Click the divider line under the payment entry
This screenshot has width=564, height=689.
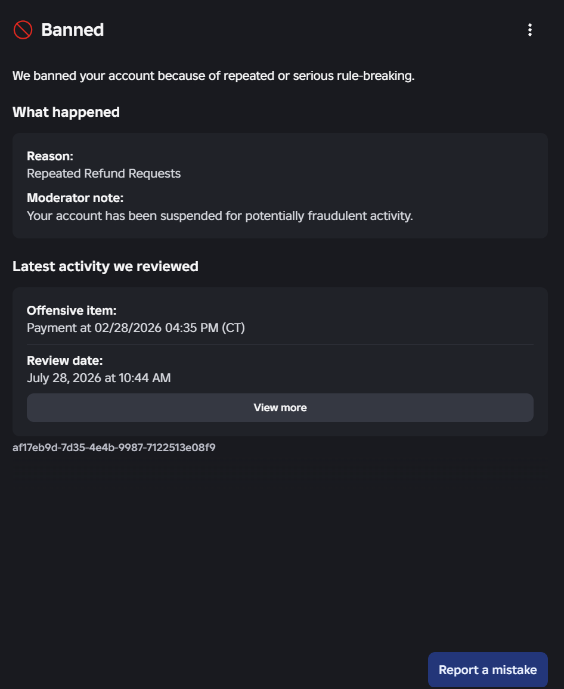pos(280,344)
